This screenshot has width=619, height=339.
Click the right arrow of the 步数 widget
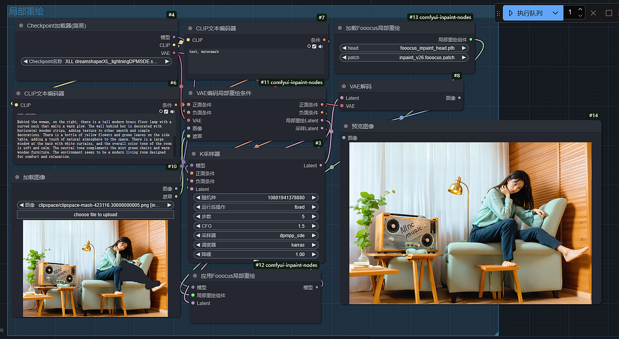[x=314, y=216]
